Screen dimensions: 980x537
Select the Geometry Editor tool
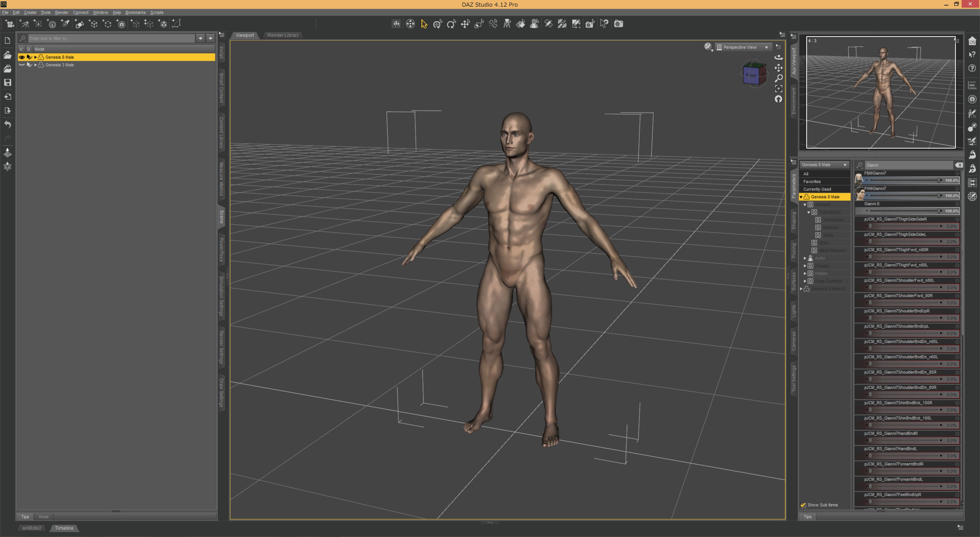tap(576, 24)
